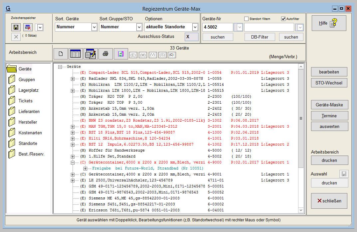The height and width of the screenshot is (232, 357).
Task: Click the clear-clipboard icon with red X
Action: click(28, 27)
